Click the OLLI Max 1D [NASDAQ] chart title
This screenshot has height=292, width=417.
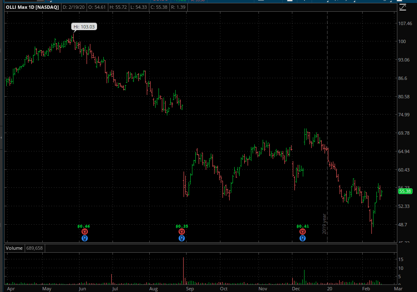point(32,7)
